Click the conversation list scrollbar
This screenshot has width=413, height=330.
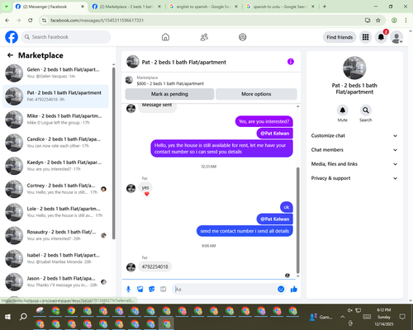pyautogui.click(x=114, y=153)
